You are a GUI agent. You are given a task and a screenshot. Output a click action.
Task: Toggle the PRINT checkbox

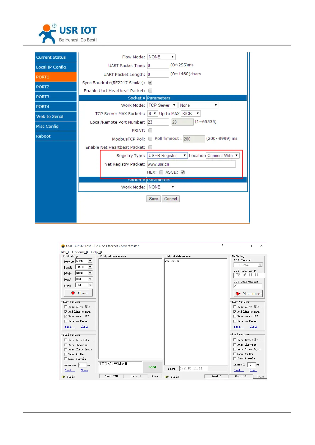pos(150,130)
